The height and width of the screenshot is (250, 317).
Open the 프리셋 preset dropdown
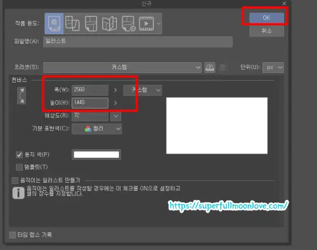click(122, 67)
